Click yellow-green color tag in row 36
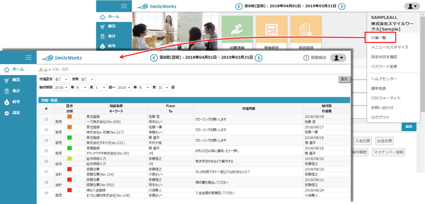Viewport: 425px width, 204px height. coord(69,159)
